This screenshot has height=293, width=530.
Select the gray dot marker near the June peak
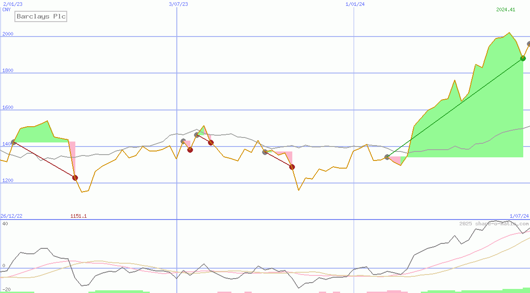click(x=197, y=134)
